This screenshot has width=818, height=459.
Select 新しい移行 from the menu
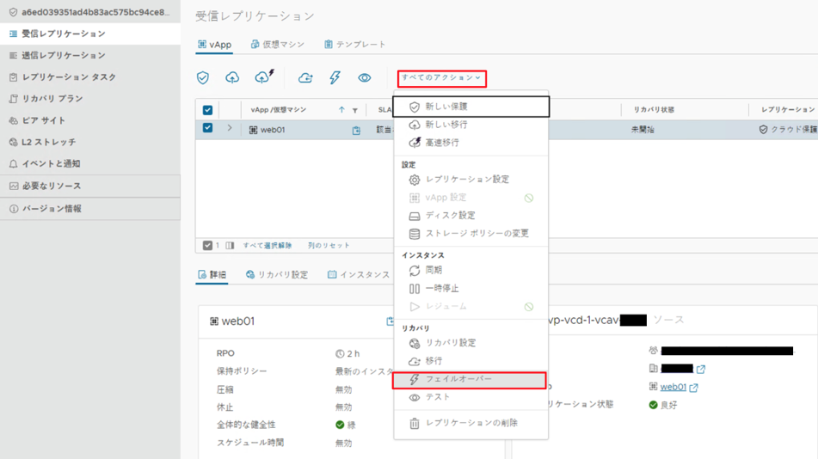tap(471, 125)
